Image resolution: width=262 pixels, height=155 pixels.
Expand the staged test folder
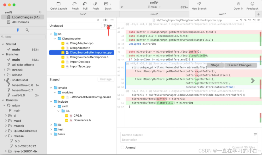(x=51, y=129)
